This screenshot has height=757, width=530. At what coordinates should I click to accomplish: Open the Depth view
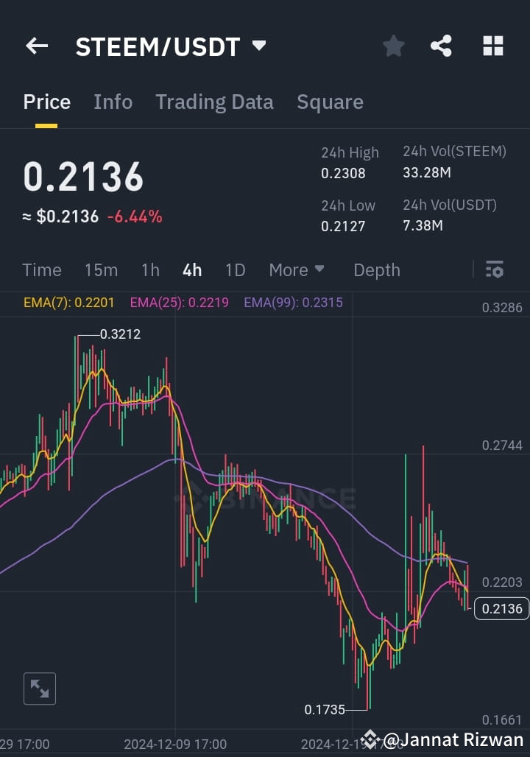pyautogui.click(x=376, y=270)
